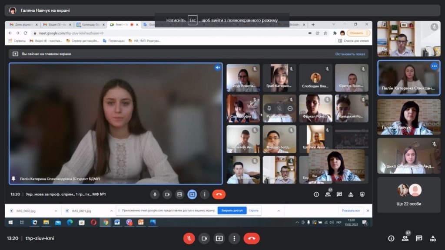Pin the hovered Рудько participant tile

(x=269, y=108)
